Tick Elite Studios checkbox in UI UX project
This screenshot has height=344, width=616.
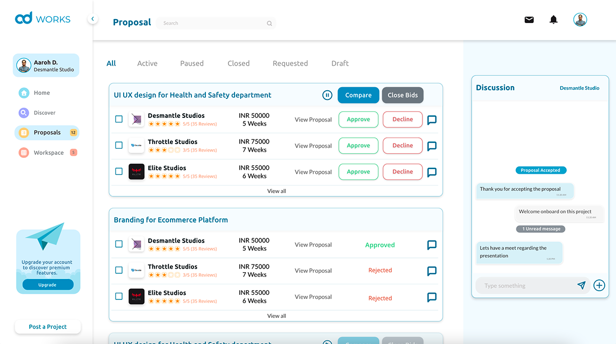(119, 171)
